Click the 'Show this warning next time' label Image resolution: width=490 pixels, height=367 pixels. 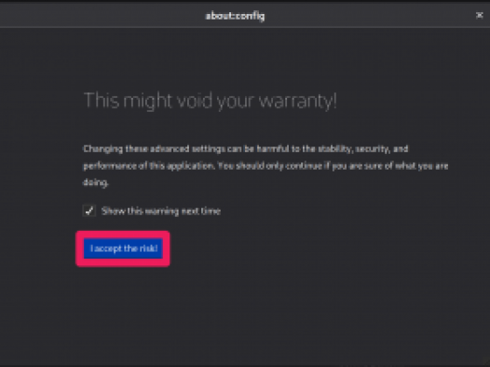[x=161, y=211]
